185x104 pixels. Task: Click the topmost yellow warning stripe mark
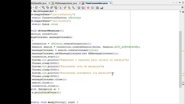point(183,51)
